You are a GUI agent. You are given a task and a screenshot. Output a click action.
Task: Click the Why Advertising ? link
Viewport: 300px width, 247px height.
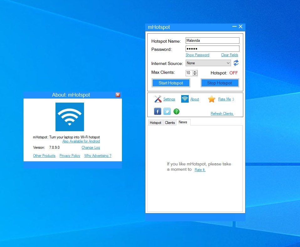point(98,156)
